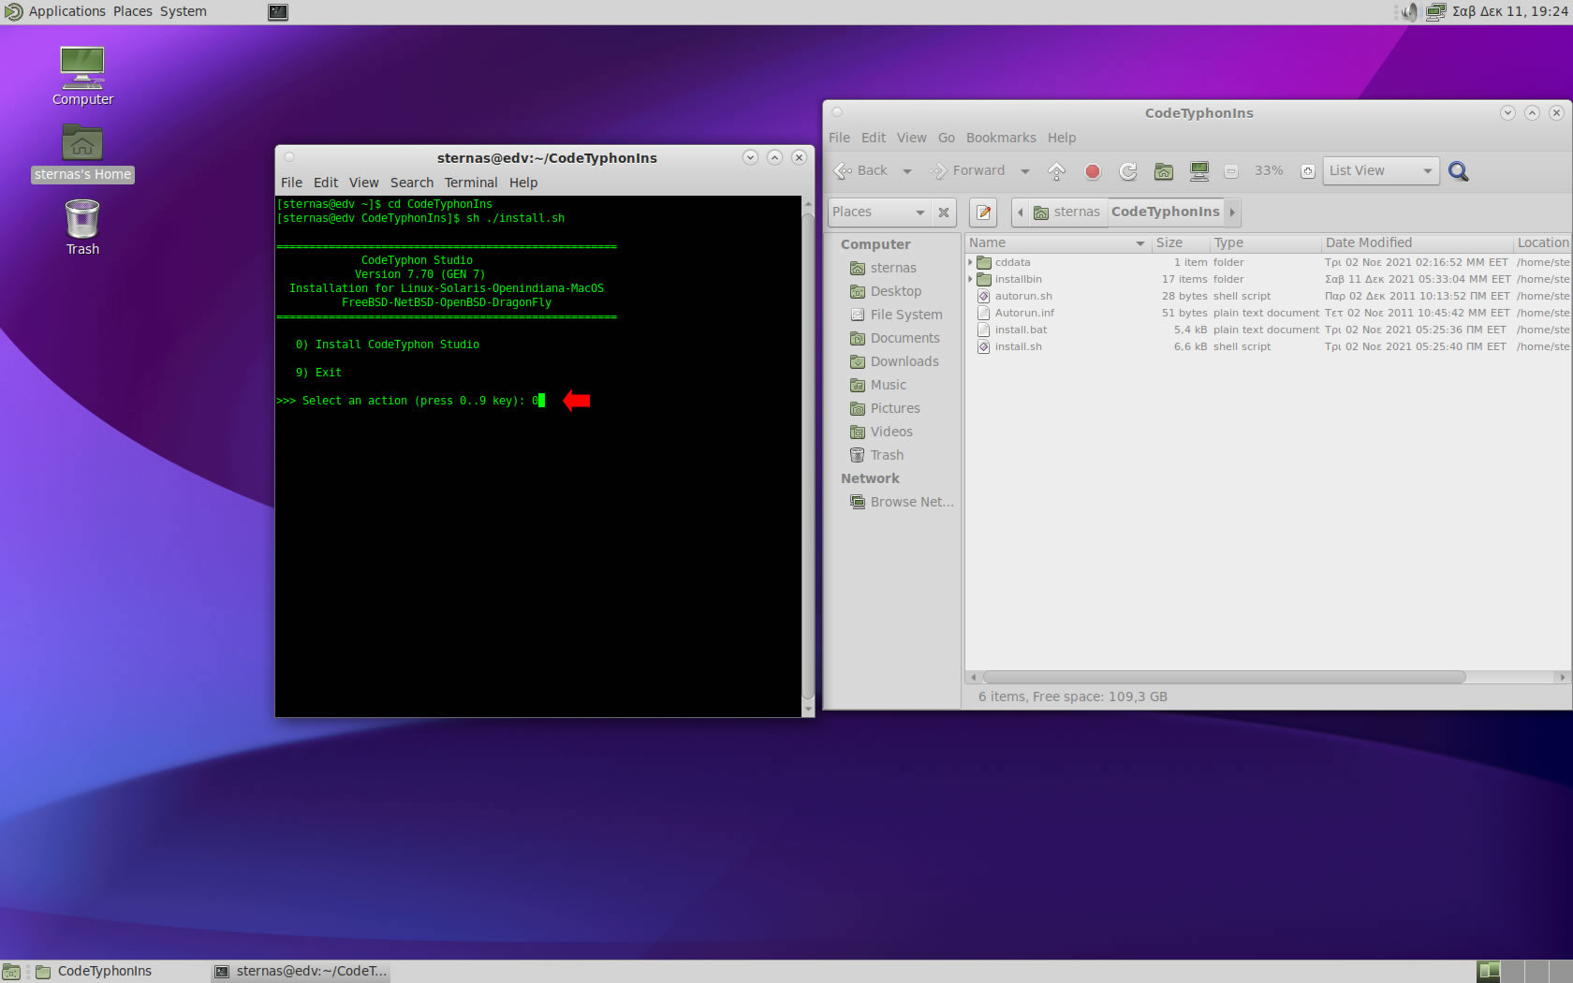Screen dimensions: 1573x983
Task: Select the installbin folder icon
Action: coord(984,280)
